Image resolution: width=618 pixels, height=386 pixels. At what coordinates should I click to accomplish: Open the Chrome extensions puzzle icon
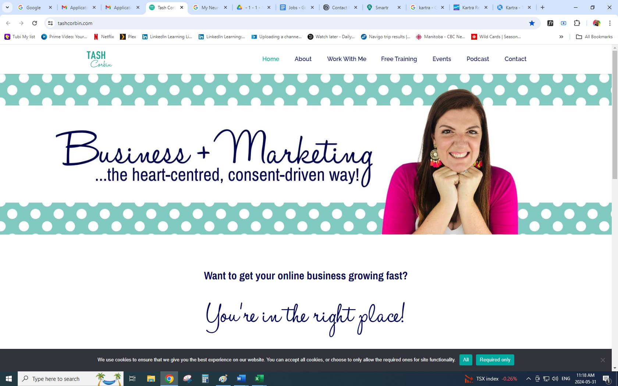coord(577,23)
